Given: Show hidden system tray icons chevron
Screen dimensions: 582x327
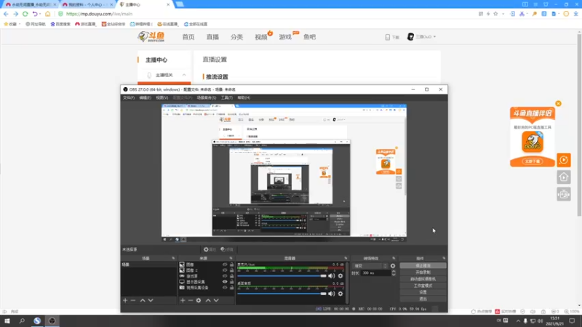Looking at the screenshot, I should coord(518,321).
